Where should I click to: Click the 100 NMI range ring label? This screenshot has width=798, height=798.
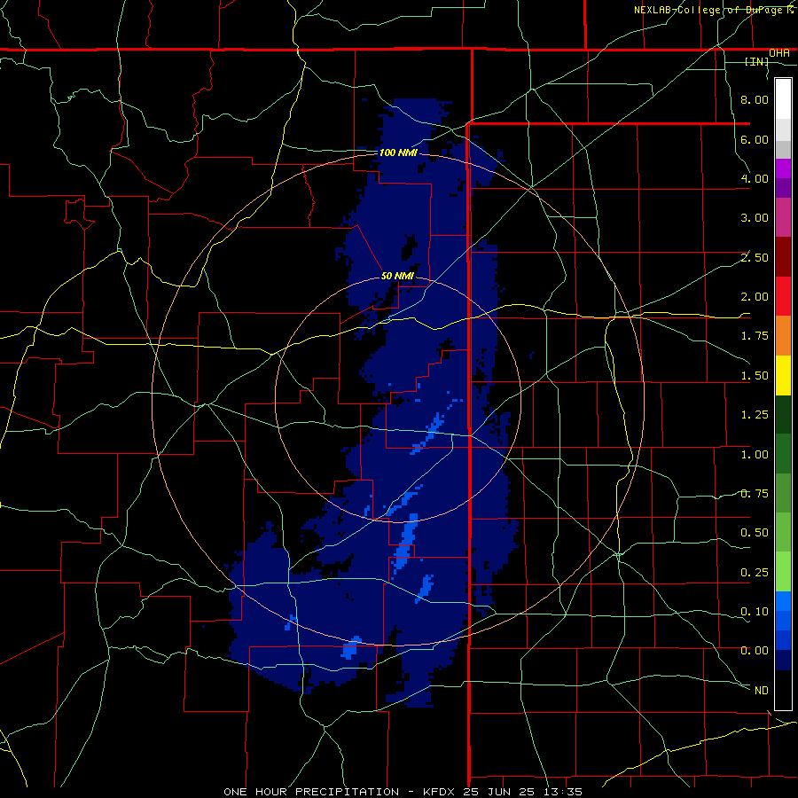click(x=398, y=153)
